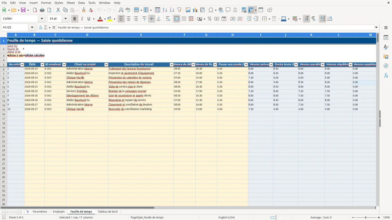Adjust the zoom slider handle
The image size is (392, 220).
tap(366, 217)
